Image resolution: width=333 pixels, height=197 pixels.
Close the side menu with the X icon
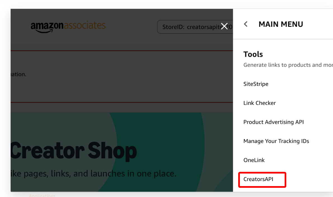point(224,26)
